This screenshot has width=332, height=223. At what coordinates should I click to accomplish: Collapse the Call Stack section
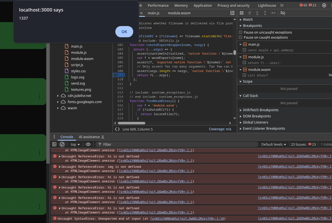240,96
